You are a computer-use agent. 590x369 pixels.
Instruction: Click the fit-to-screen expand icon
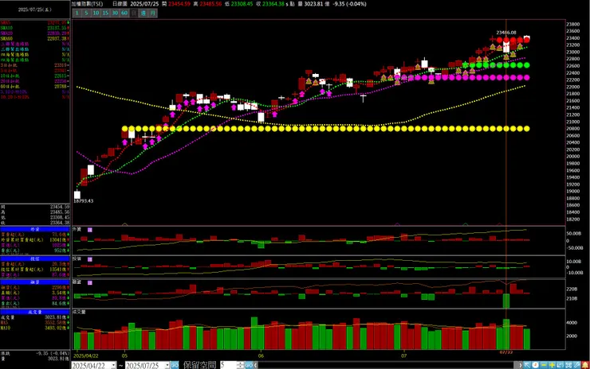(x=568, y=365)
